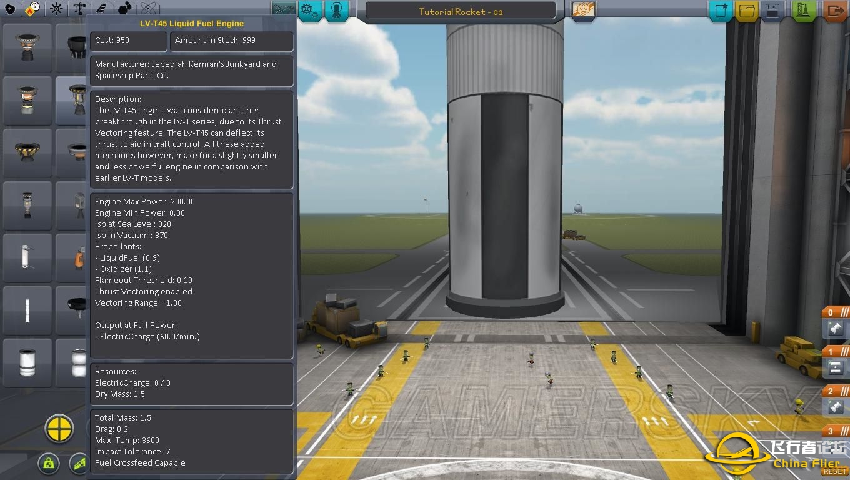Click the RESET staging button

(835, 472)
